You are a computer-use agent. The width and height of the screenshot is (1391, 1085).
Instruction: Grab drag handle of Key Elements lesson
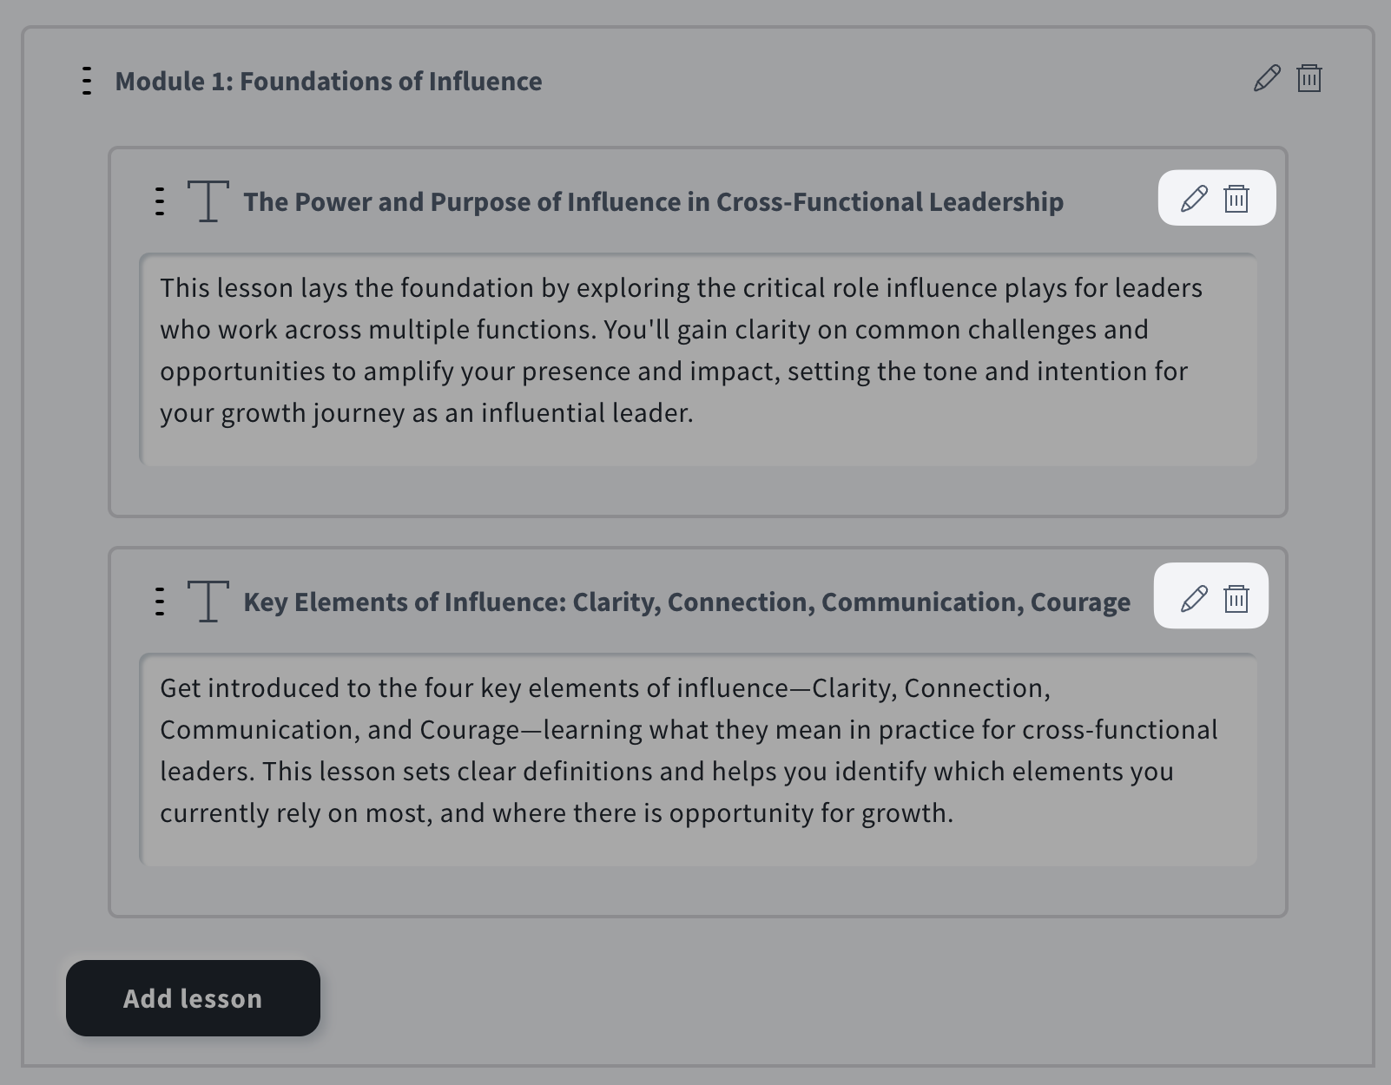160,602
